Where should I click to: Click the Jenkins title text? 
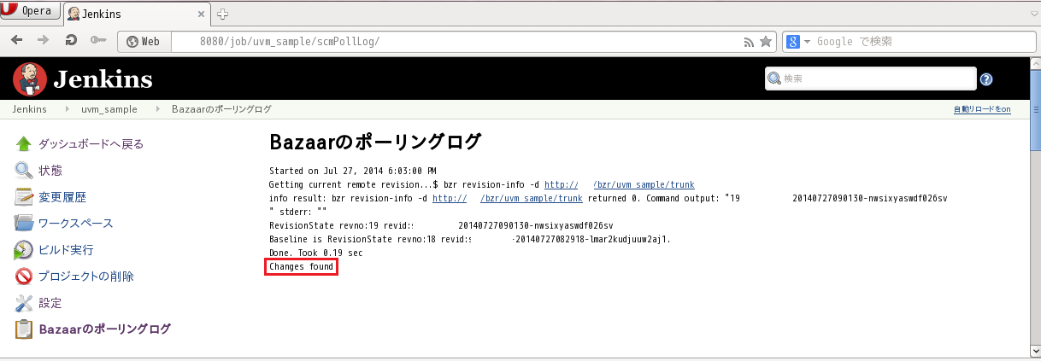point(103,80)
